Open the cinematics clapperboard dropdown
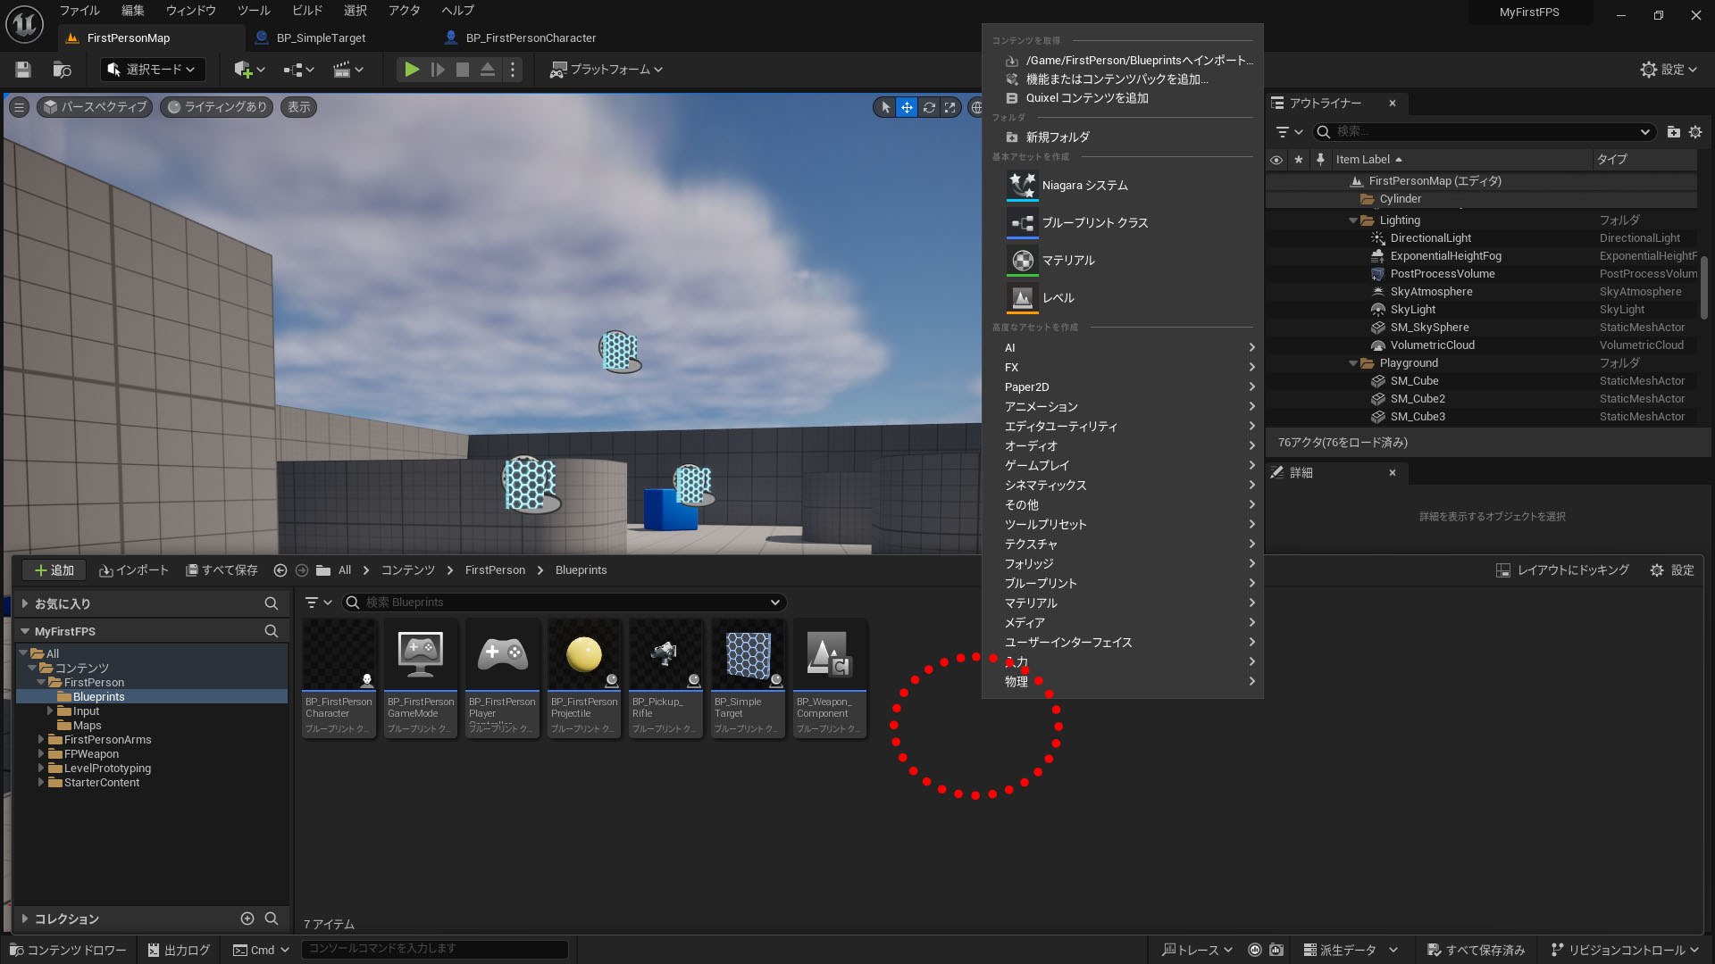Image resolution: width=1715 pixels, height=964 pixels. (347, 70)
